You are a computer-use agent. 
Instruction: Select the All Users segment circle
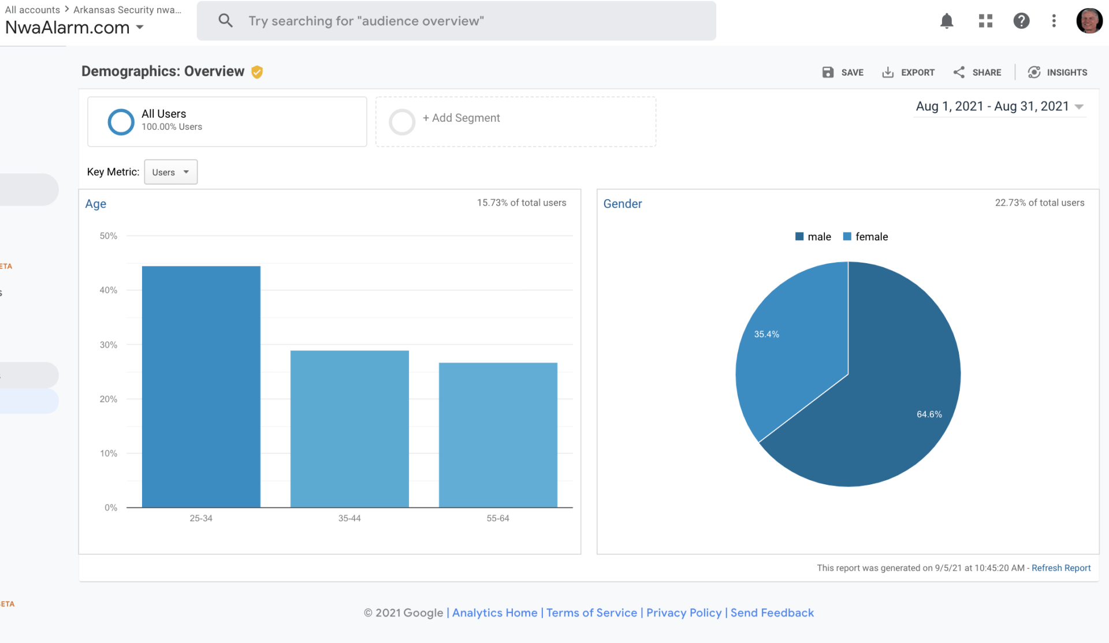[x=121, y=122]
